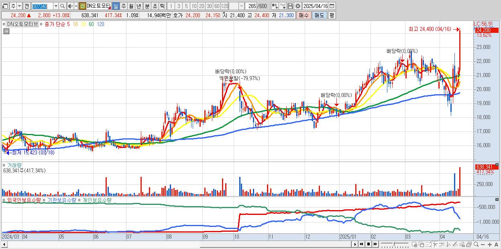This screenshot has width=501, height=249.
Task: Choose the 5 interval button
Action: click(186, 6)
